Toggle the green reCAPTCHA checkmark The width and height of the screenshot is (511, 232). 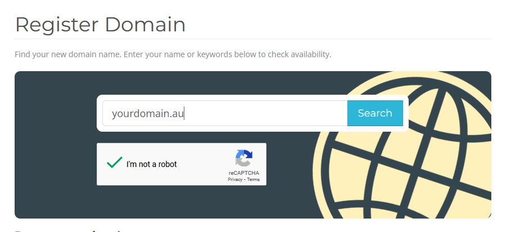(114, 163)
